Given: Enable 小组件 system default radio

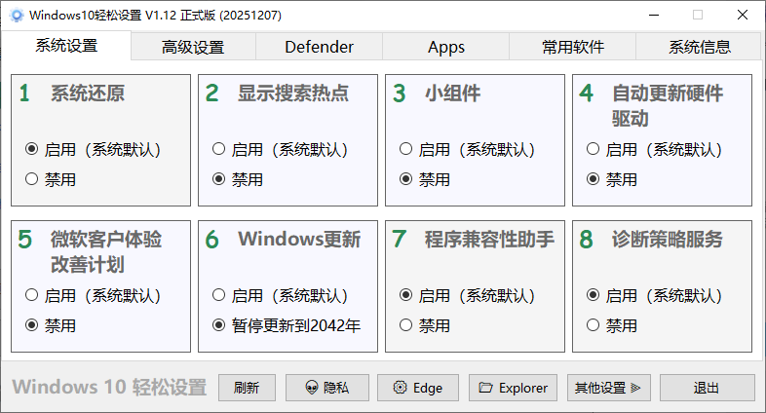Looking at the screenshot, I should click(x=406, y=150).
